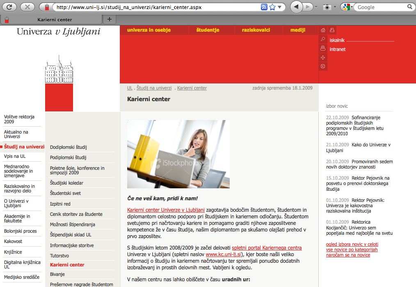
Task: Select 'Študij na univerzi' in the left menu
Action: coord(24,147)
